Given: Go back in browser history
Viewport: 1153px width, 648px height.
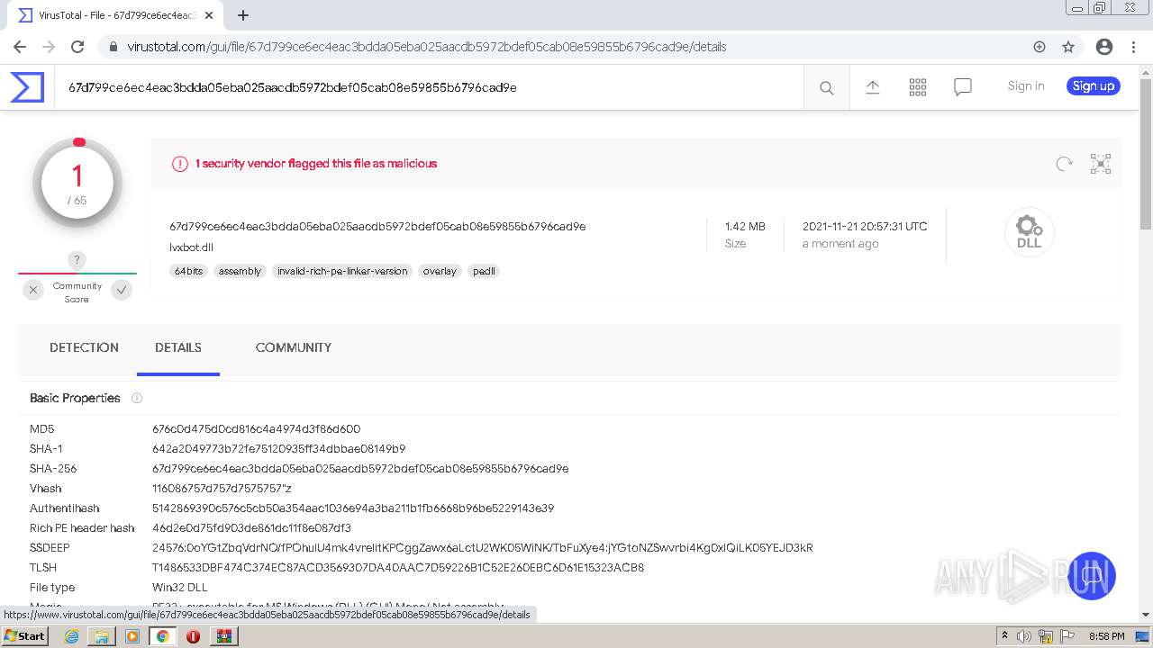Looking at the screenshot, I should click(20, 47).
